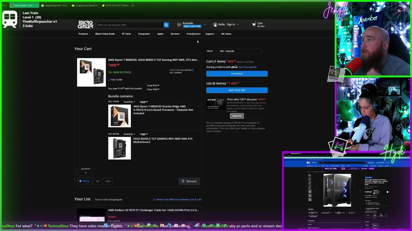Expand the Black Friday Deals menu

coord(106,34)
